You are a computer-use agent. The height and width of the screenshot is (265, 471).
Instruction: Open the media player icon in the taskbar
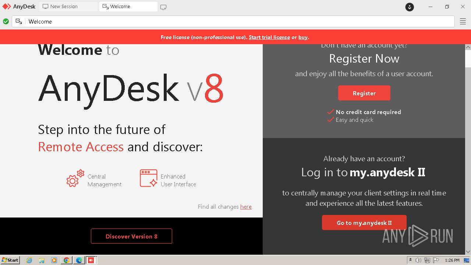(x=54, y=260)
